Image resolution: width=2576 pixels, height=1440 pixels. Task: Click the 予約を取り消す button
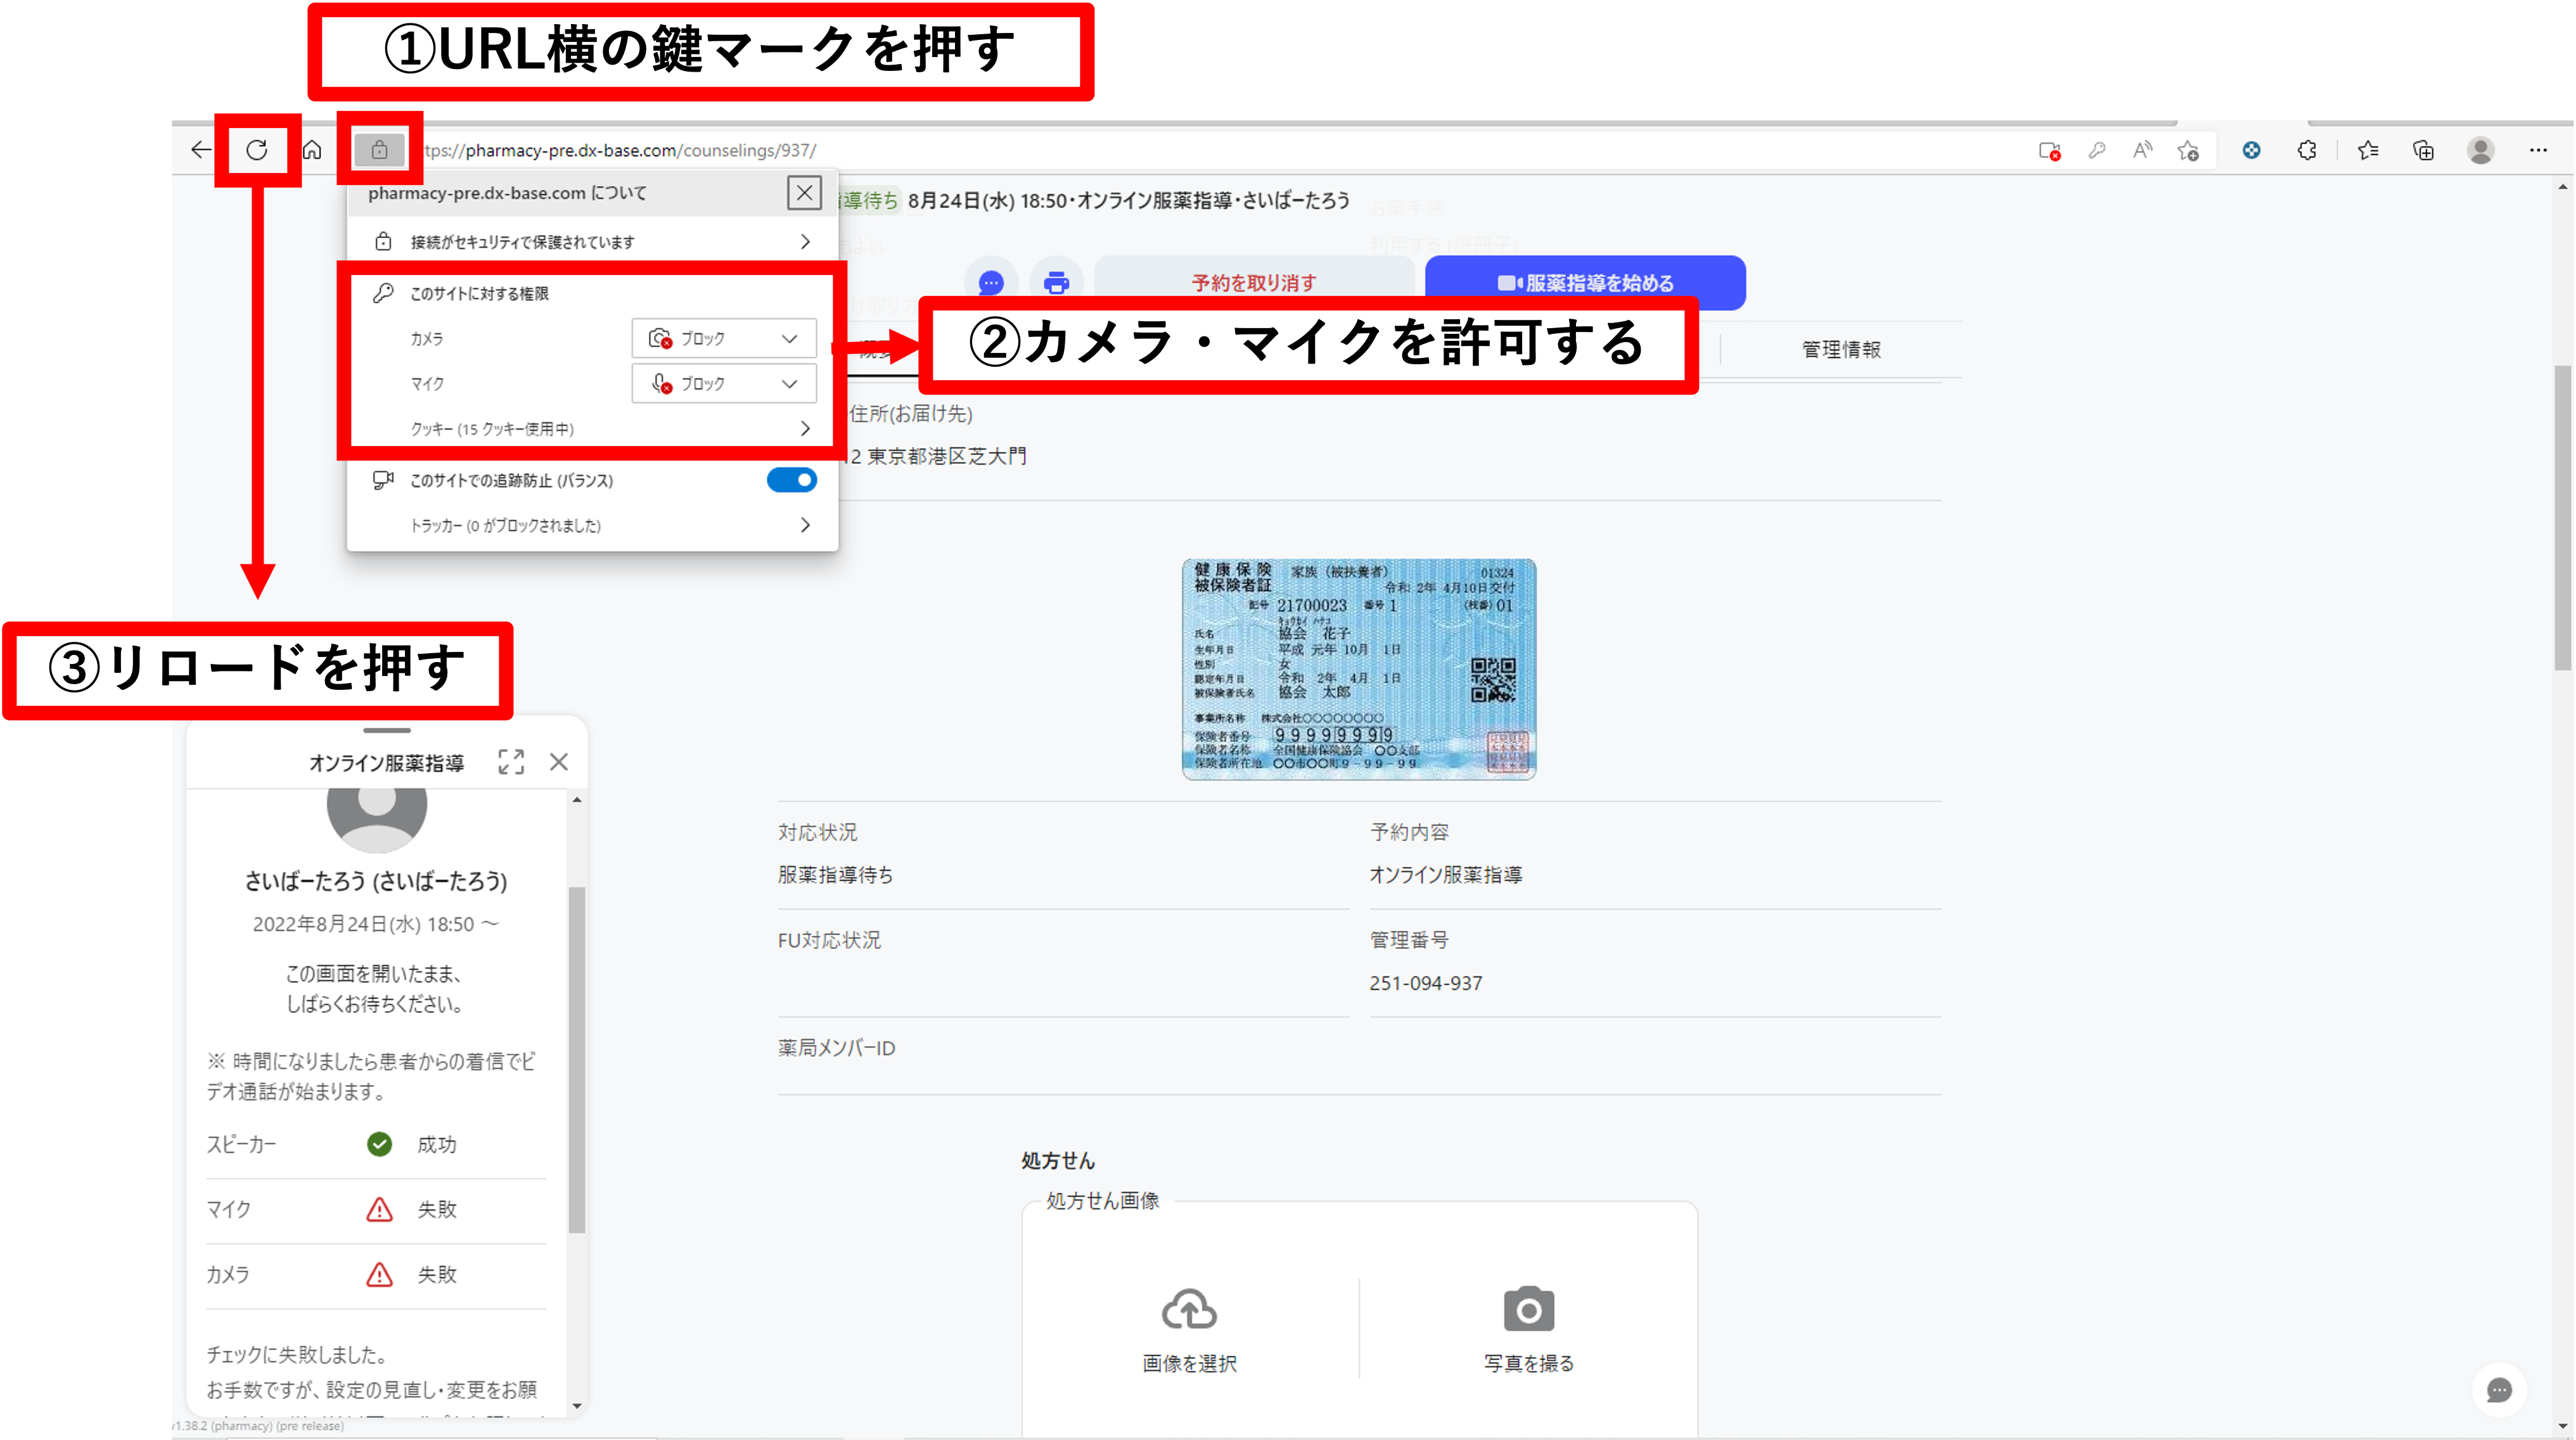point(1253,283)
